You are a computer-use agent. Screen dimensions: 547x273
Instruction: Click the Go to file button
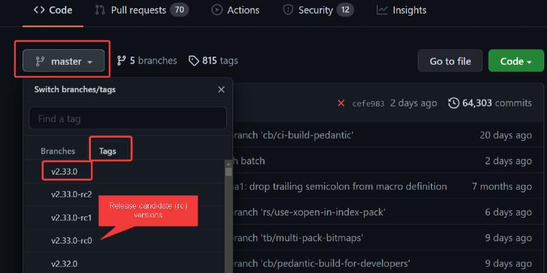[x=450, y=61]
